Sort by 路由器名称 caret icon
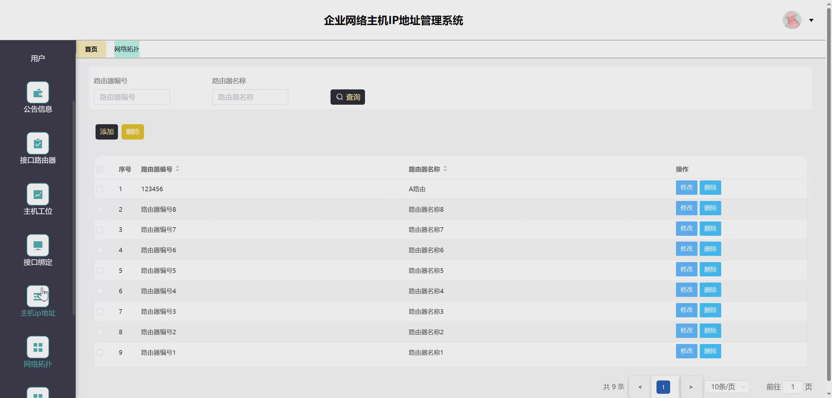The image size is (832, 398). 445,169
